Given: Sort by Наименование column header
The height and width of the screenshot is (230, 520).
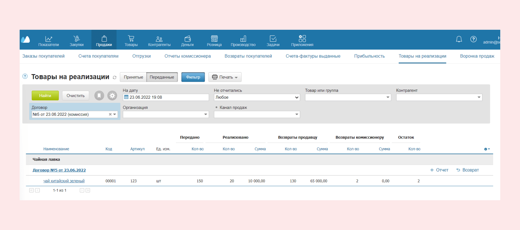Looking at the screenshot, I should pyautogui.click(x=56, y=149).
